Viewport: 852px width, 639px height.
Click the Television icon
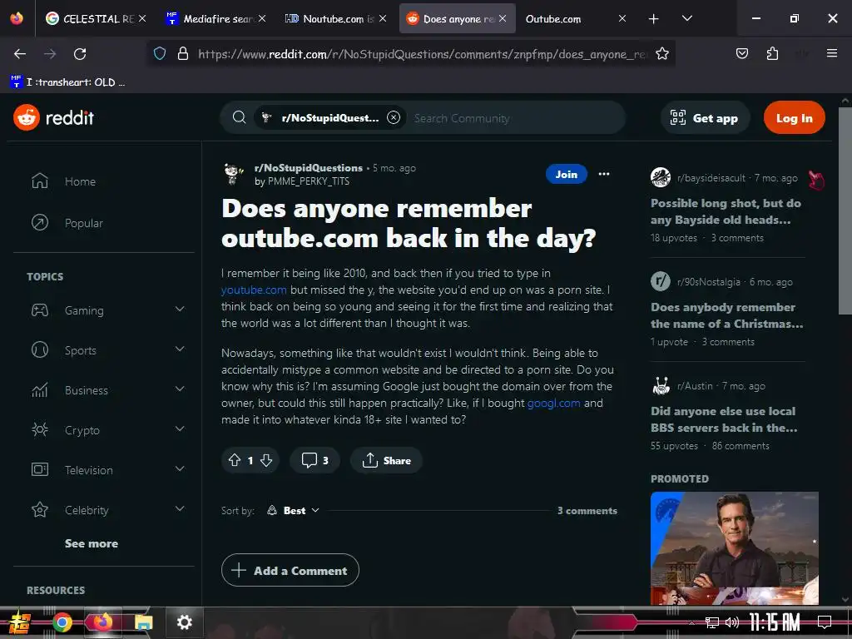(x=40, y=469)
